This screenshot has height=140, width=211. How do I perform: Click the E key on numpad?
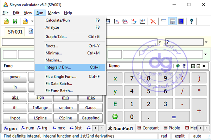click(x=115, y=104)
